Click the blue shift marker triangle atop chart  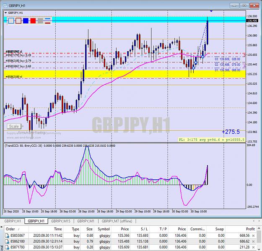pyautogui.click(x=211, y=11)
